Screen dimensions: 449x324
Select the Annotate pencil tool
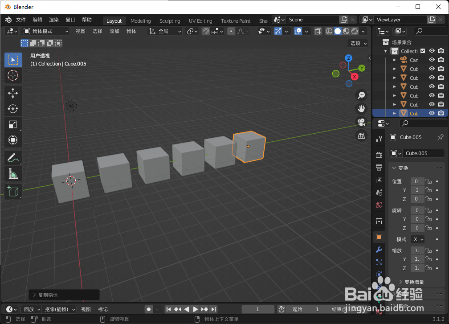click(x=13, y=158)
